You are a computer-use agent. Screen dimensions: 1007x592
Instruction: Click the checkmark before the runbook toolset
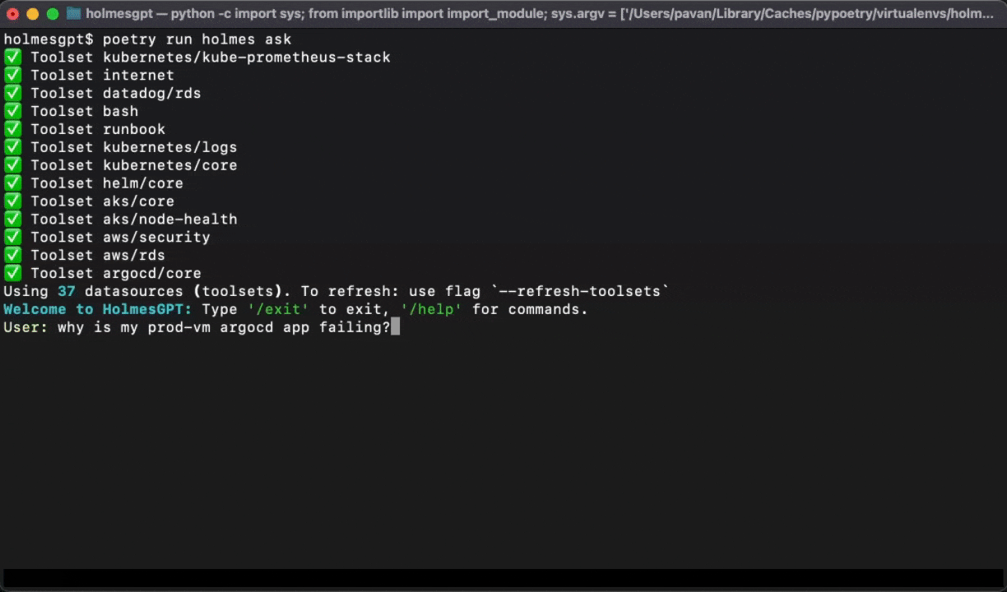click(12, 130)
